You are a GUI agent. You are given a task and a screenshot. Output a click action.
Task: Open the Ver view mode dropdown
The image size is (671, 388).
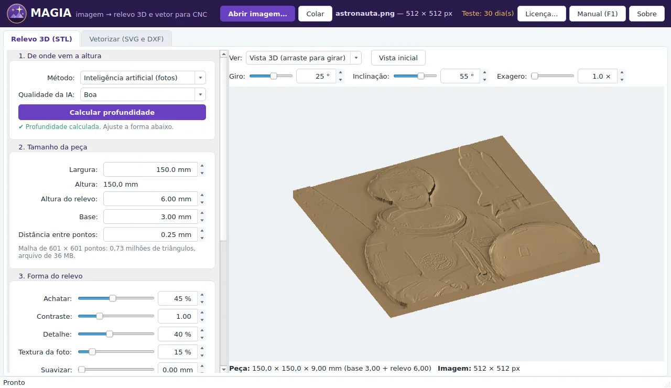[304, 58]
